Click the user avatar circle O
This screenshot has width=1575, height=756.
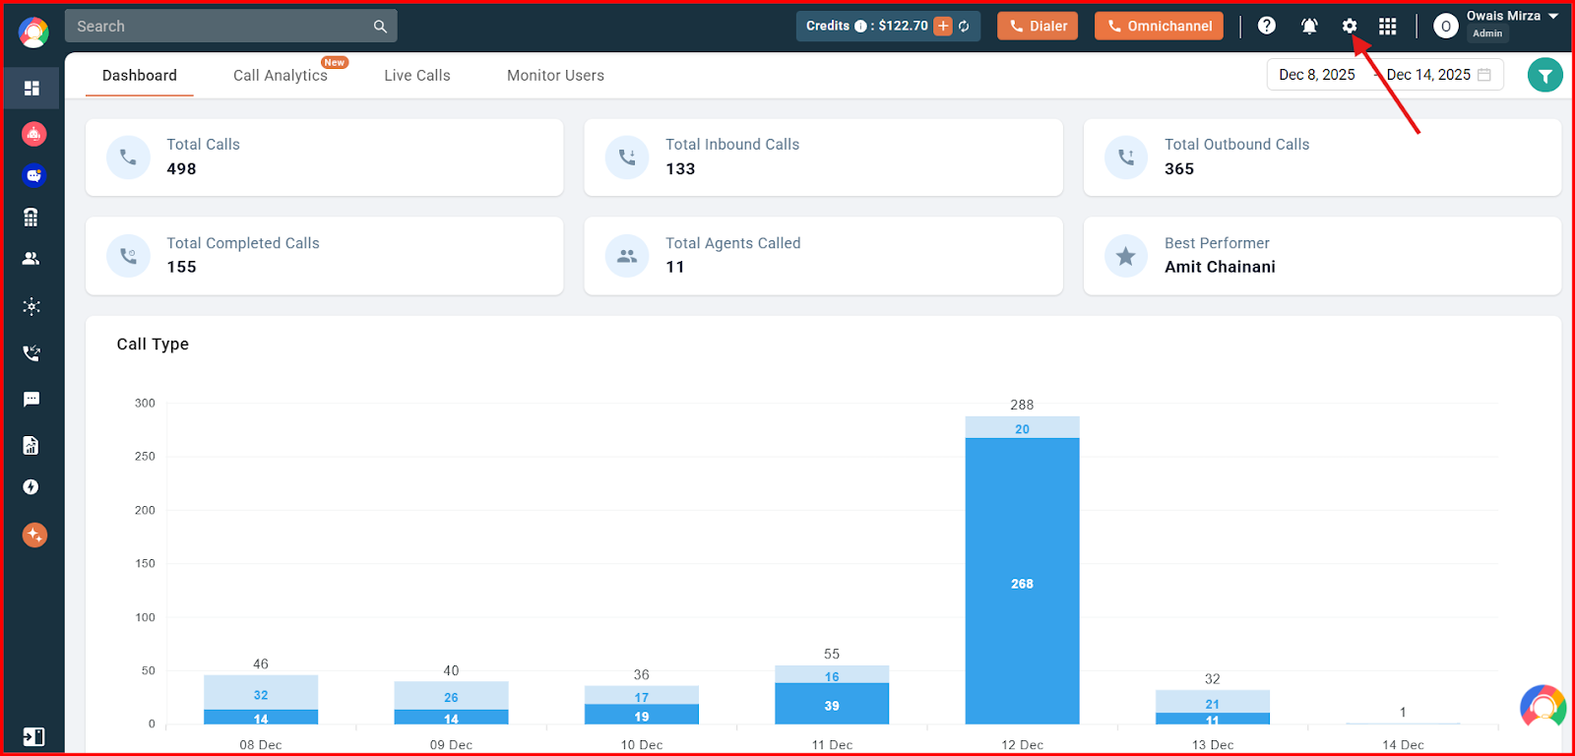click(1445, 27)
